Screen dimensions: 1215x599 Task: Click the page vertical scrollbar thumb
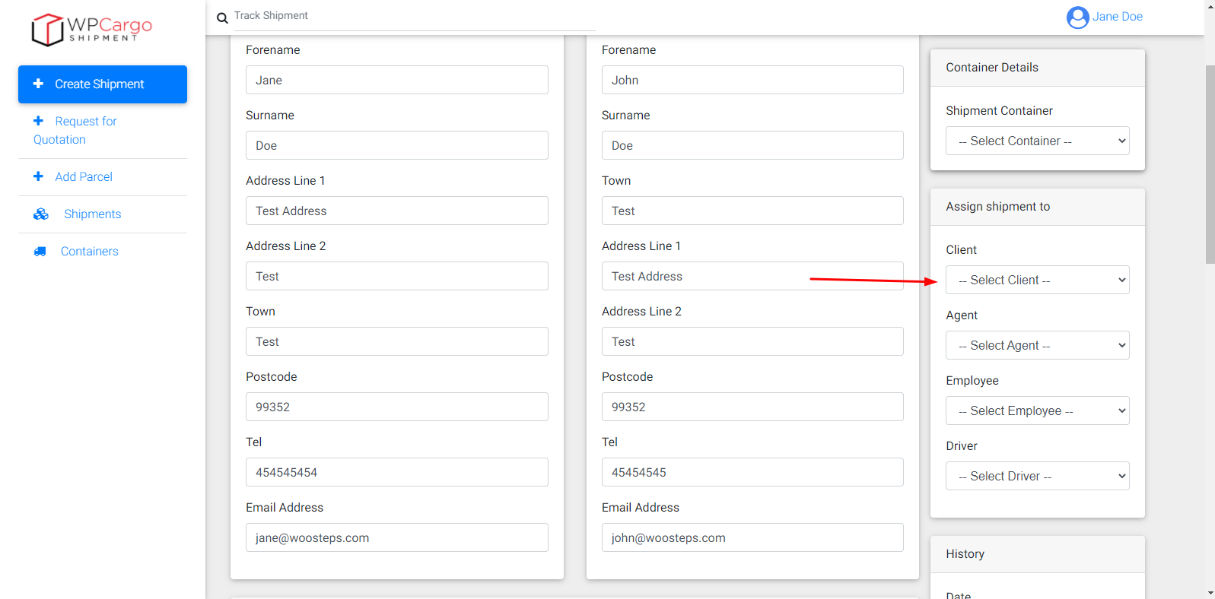click(1210, 163)
